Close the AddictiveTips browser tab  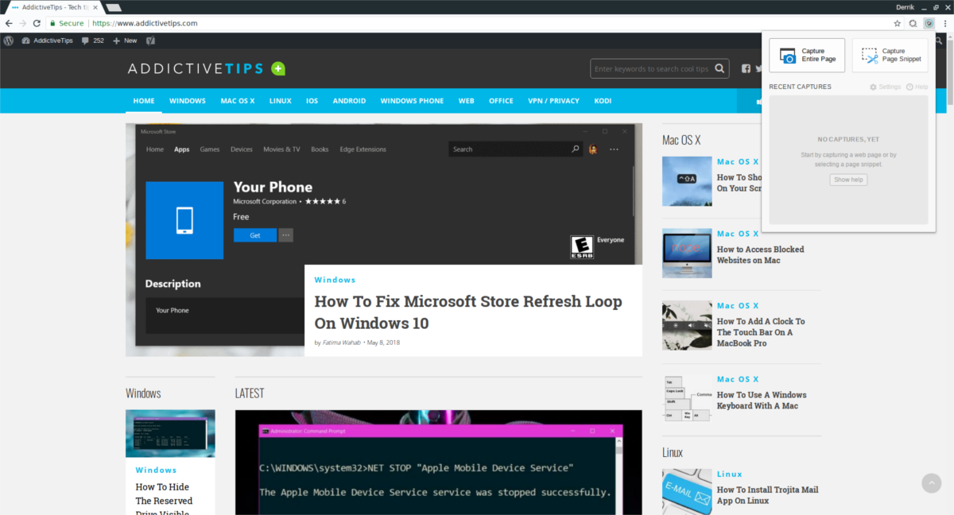94,6
